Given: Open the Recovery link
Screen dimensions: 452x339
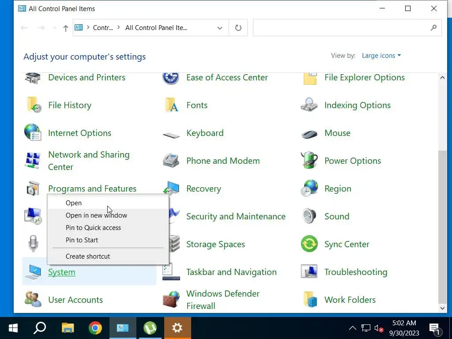Looking at the screenshot, I should click(203, 189).
